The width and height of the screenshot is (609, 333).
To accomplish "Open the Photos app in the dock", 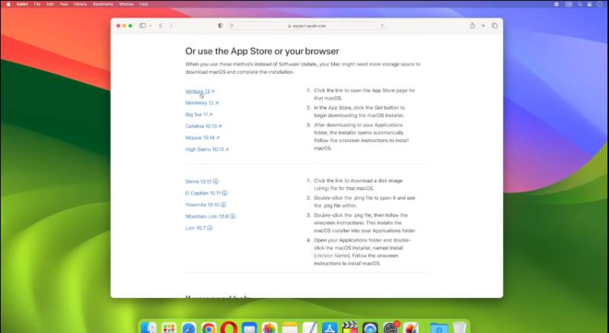I will tap(269, 328).
